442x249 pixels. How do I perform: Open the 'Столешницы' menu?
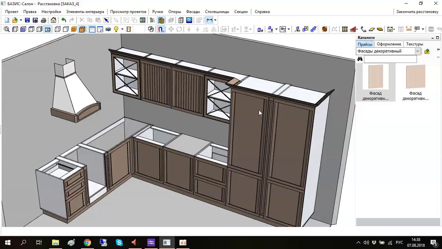point(217,11)
